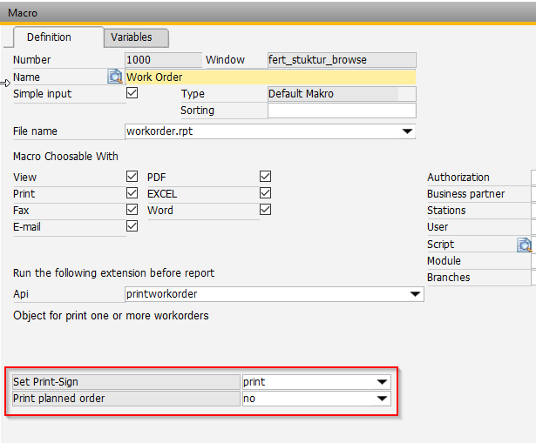
Task: Click the Sorting input field
Action: [341, 111]
